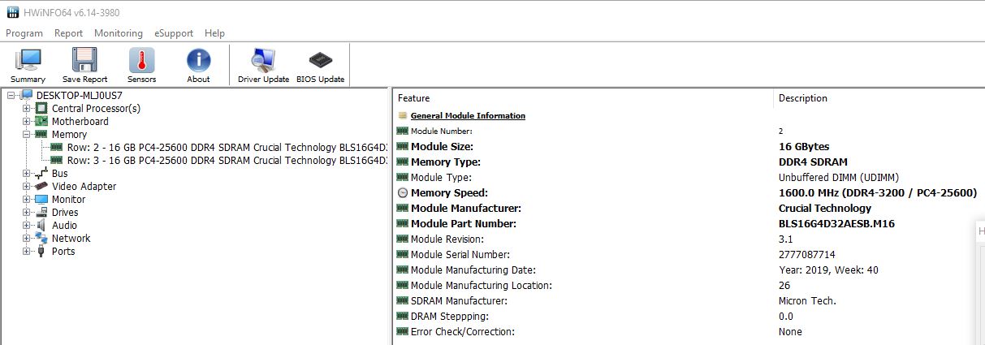
Task: Click DRAM Steppping row label
Action: [449, 317]
